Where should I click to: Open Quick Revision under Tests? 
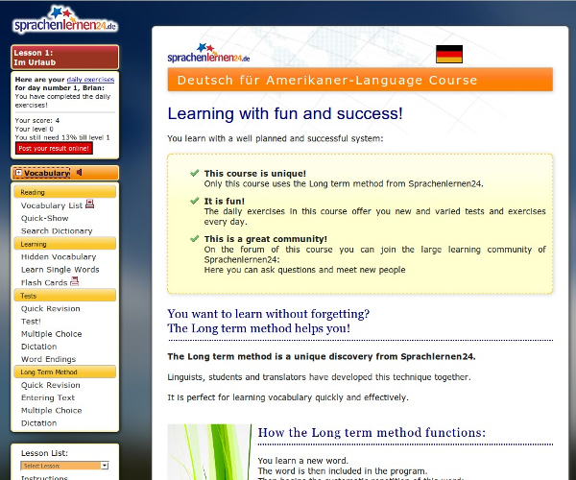[x=50, y=308]
